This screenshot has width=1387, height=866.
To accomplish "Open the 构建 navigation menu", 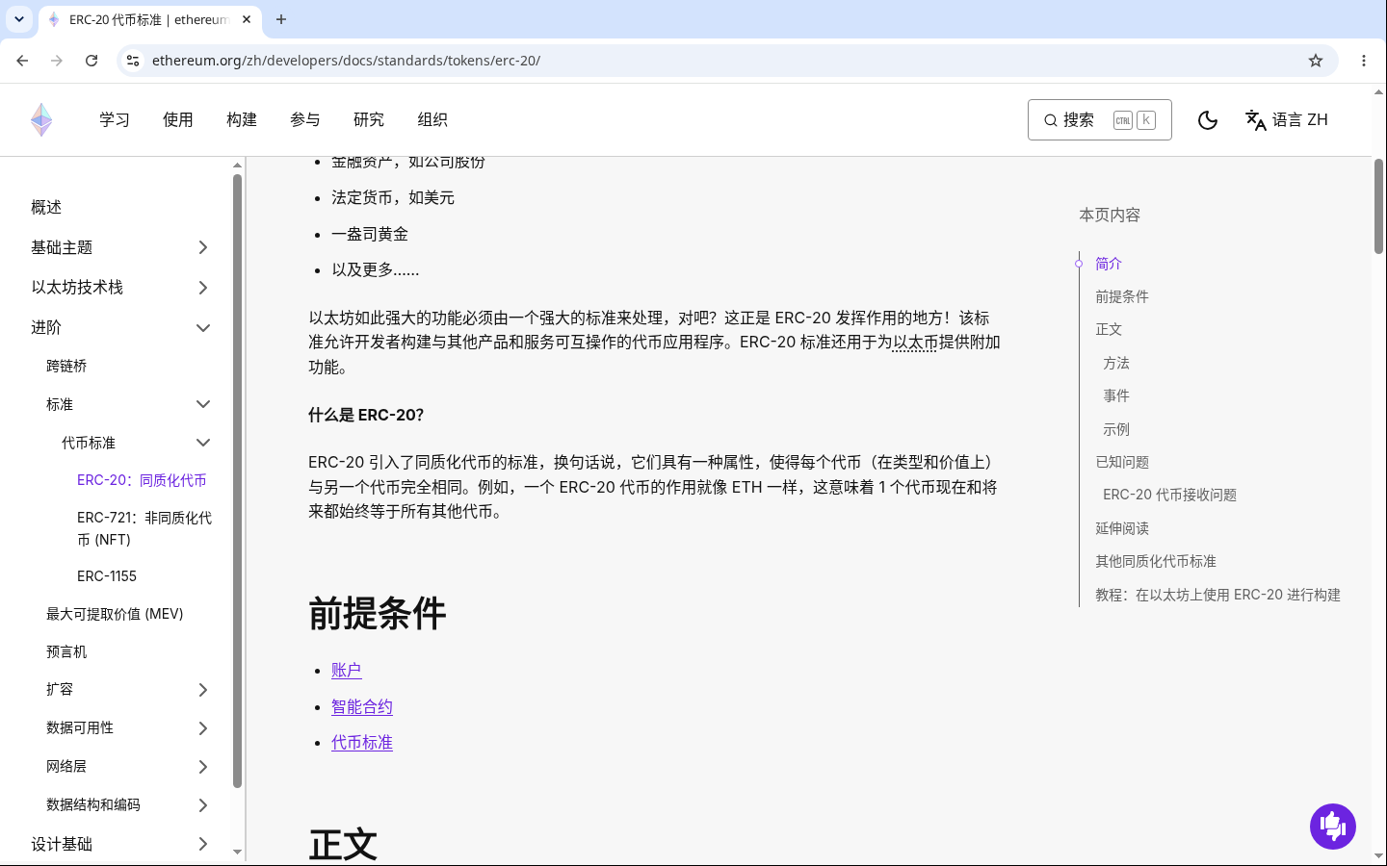I will click(242, 120).
